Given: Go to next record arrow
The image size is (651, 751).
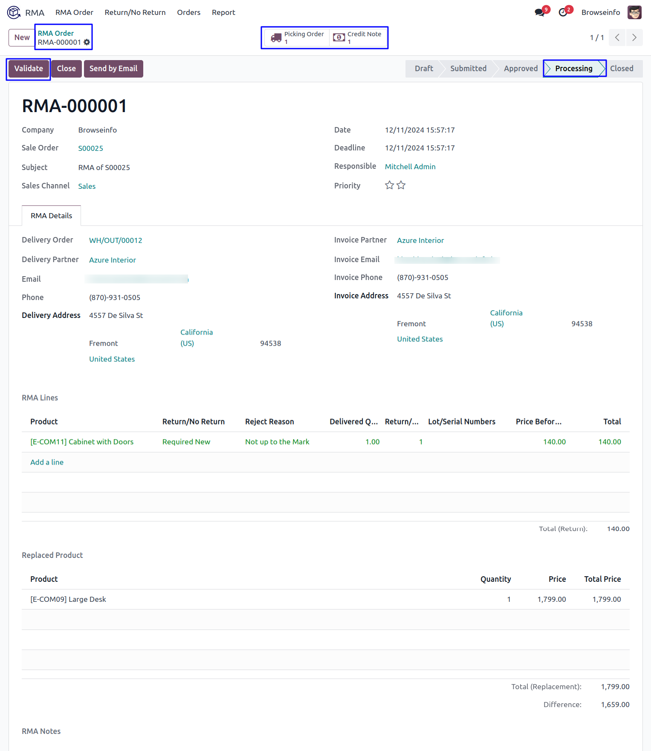Looking at the screenshot, I should (x=634, y=38).
